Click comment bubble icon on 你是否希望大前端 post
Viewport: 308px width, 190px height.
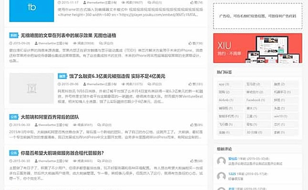tap(99, 161)
